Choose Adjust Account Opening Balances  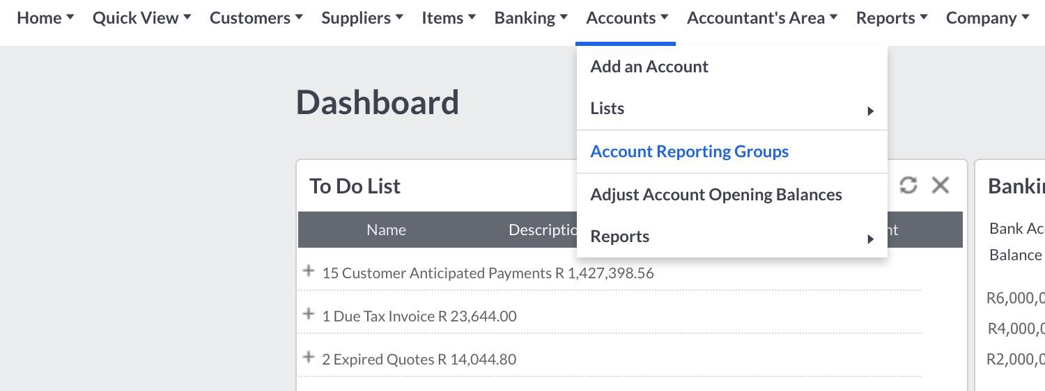[715, 195]
